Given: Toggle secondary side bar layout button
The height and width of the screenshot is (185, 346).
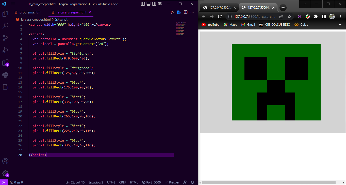Looking at the screenshot, I should 154,4.
